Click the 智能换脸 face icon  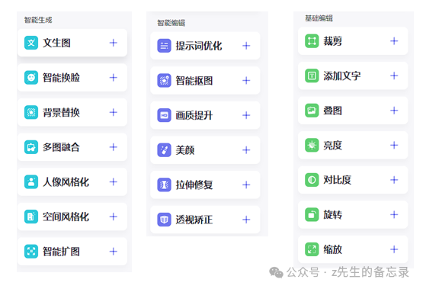(31, 78)
